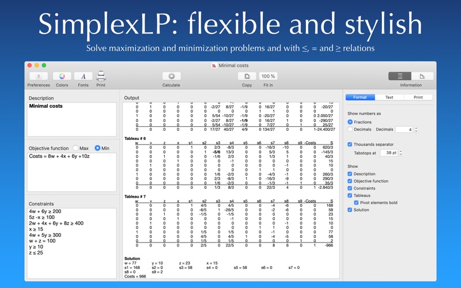The height and width of the screenshot is (288, 461).
Task: Toggle the Description show checkbox
Action: point(350,174)
